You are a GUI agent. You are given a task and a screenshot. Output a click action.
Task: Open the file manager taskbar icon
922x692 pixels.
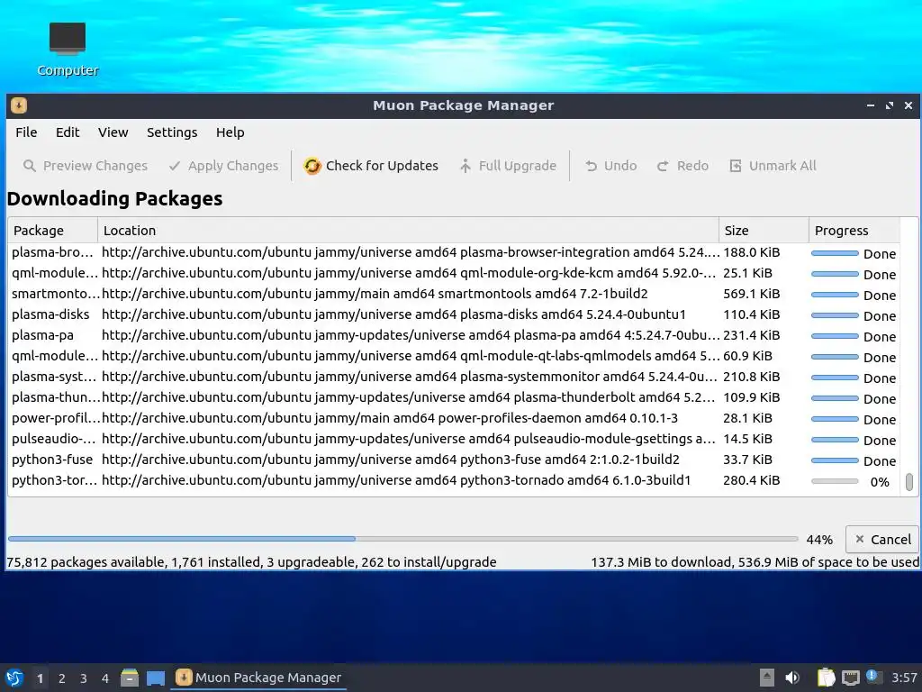130,678
